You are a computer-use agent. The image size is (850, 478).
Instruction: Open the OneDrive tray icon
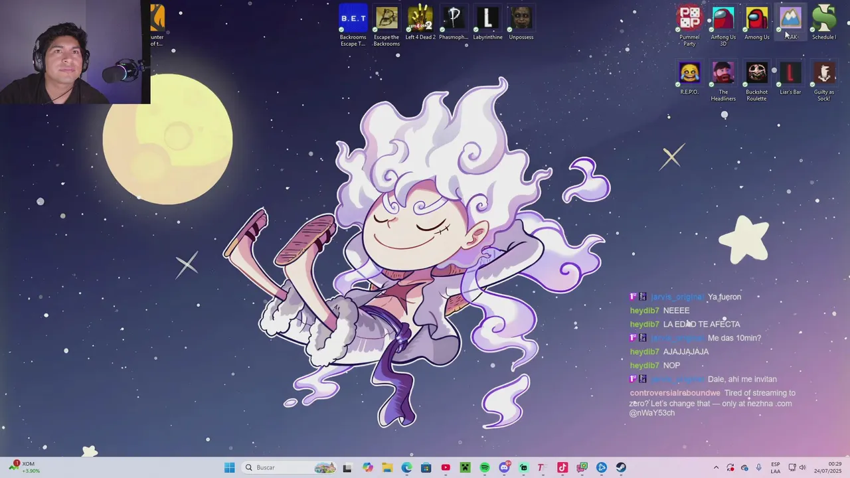[x=744, y=467]
